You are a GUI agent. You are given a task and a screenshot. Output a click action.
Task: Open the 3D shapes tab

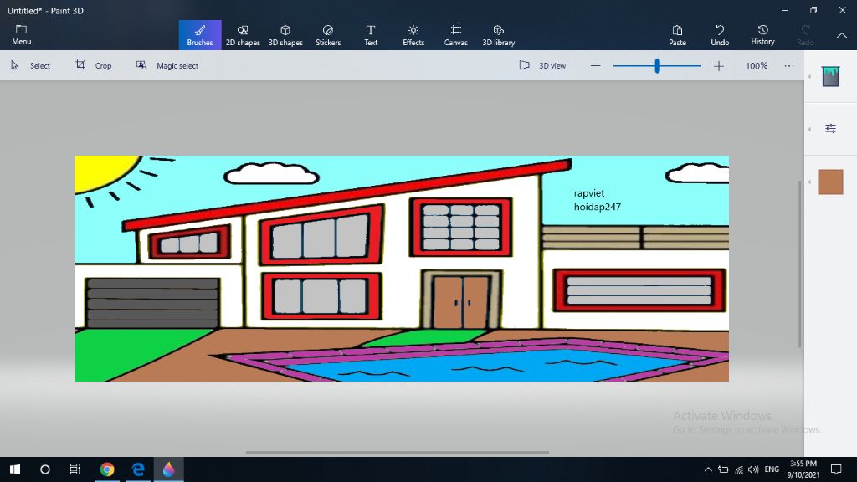(x=285, y=35)
